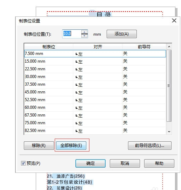Click the left-align icon in 82.500 mm row

pos(76,131)
